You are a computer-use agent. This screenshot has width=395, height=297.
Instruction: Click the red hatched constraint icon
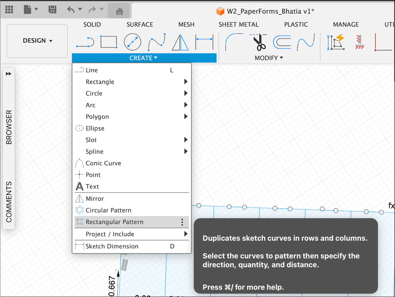359,42
